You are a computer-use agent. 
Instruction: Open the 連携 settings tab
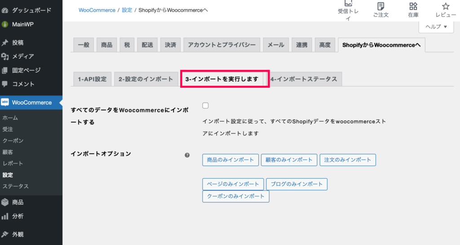301,45
